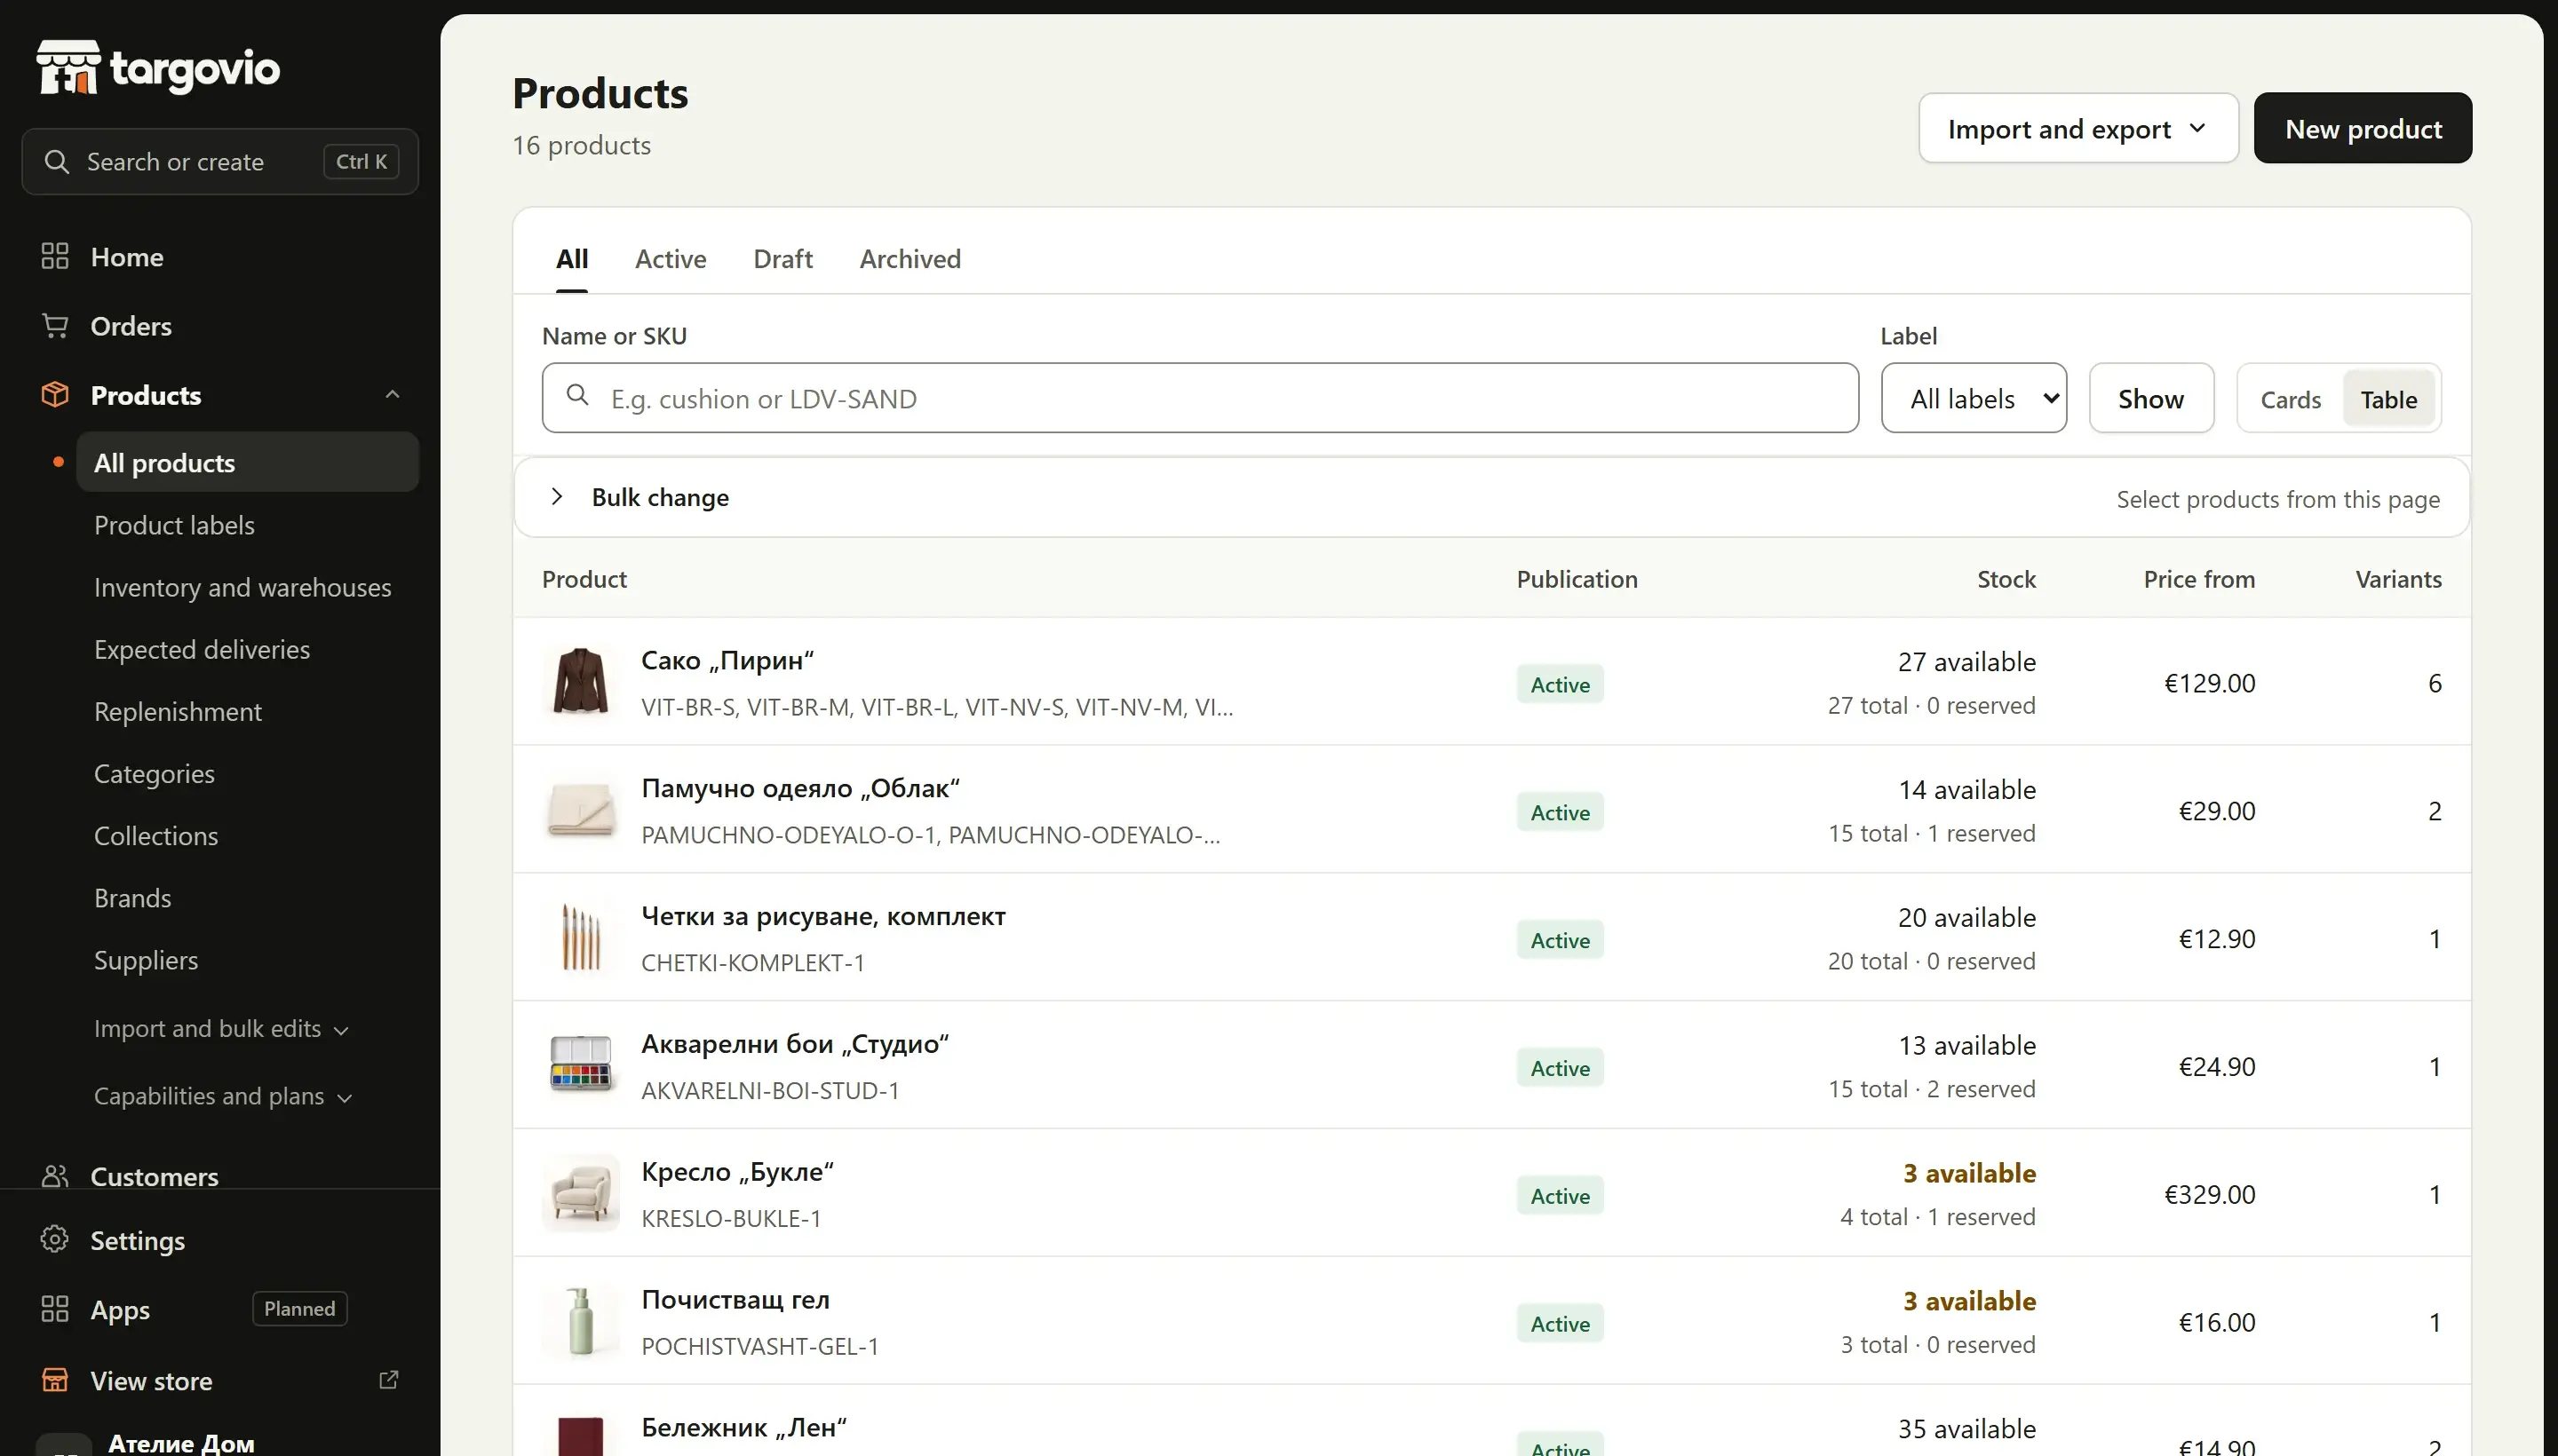Open Product labels in sidebar
2558x1456 pixels.
click(174, 525)
